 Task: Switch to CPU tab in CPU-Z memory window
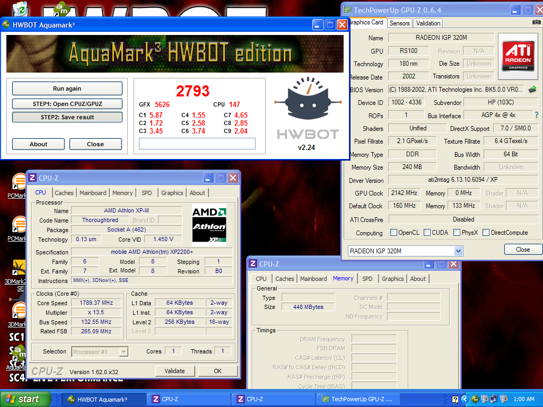[261, 279]
